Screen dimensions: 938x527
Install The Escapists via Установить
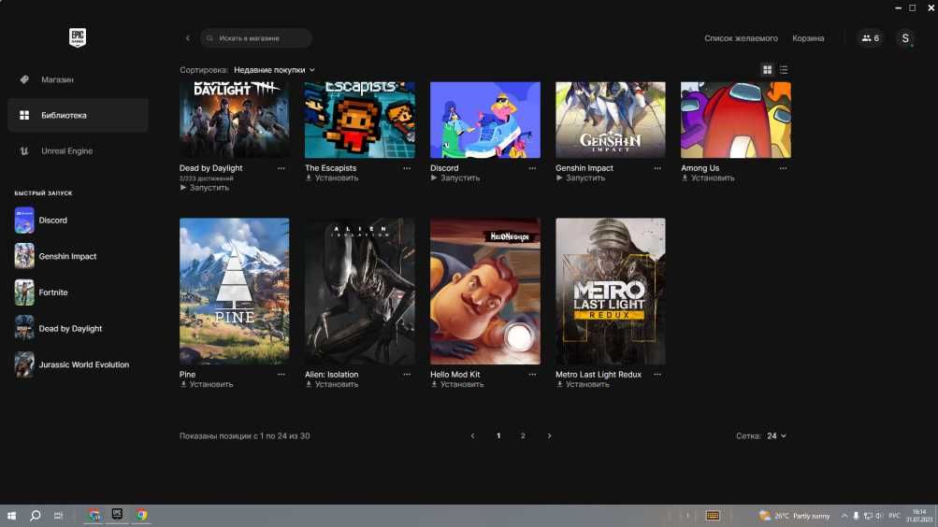pyautogui.click(x=332, y=178)
